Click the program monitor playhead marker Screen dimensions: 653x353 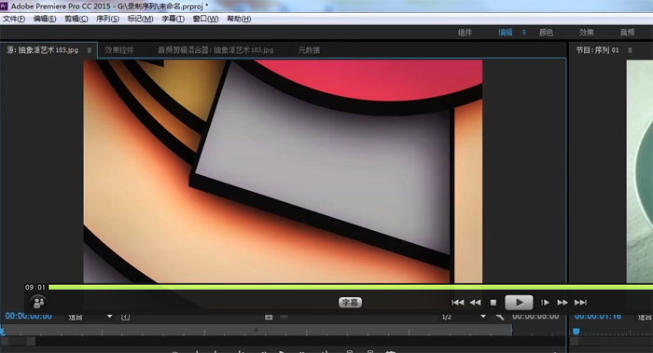pos(576,332)
